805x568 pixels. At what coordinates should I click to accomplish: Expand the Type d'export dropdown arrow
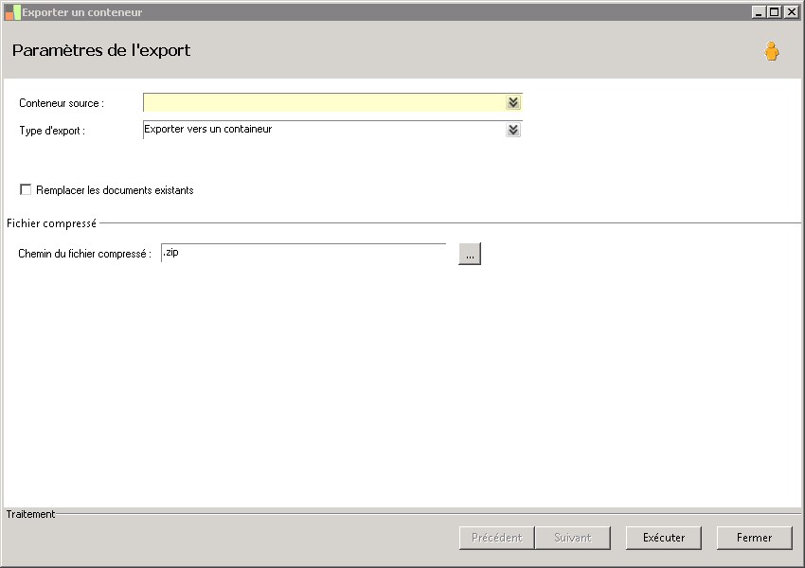tap(513, 130)
